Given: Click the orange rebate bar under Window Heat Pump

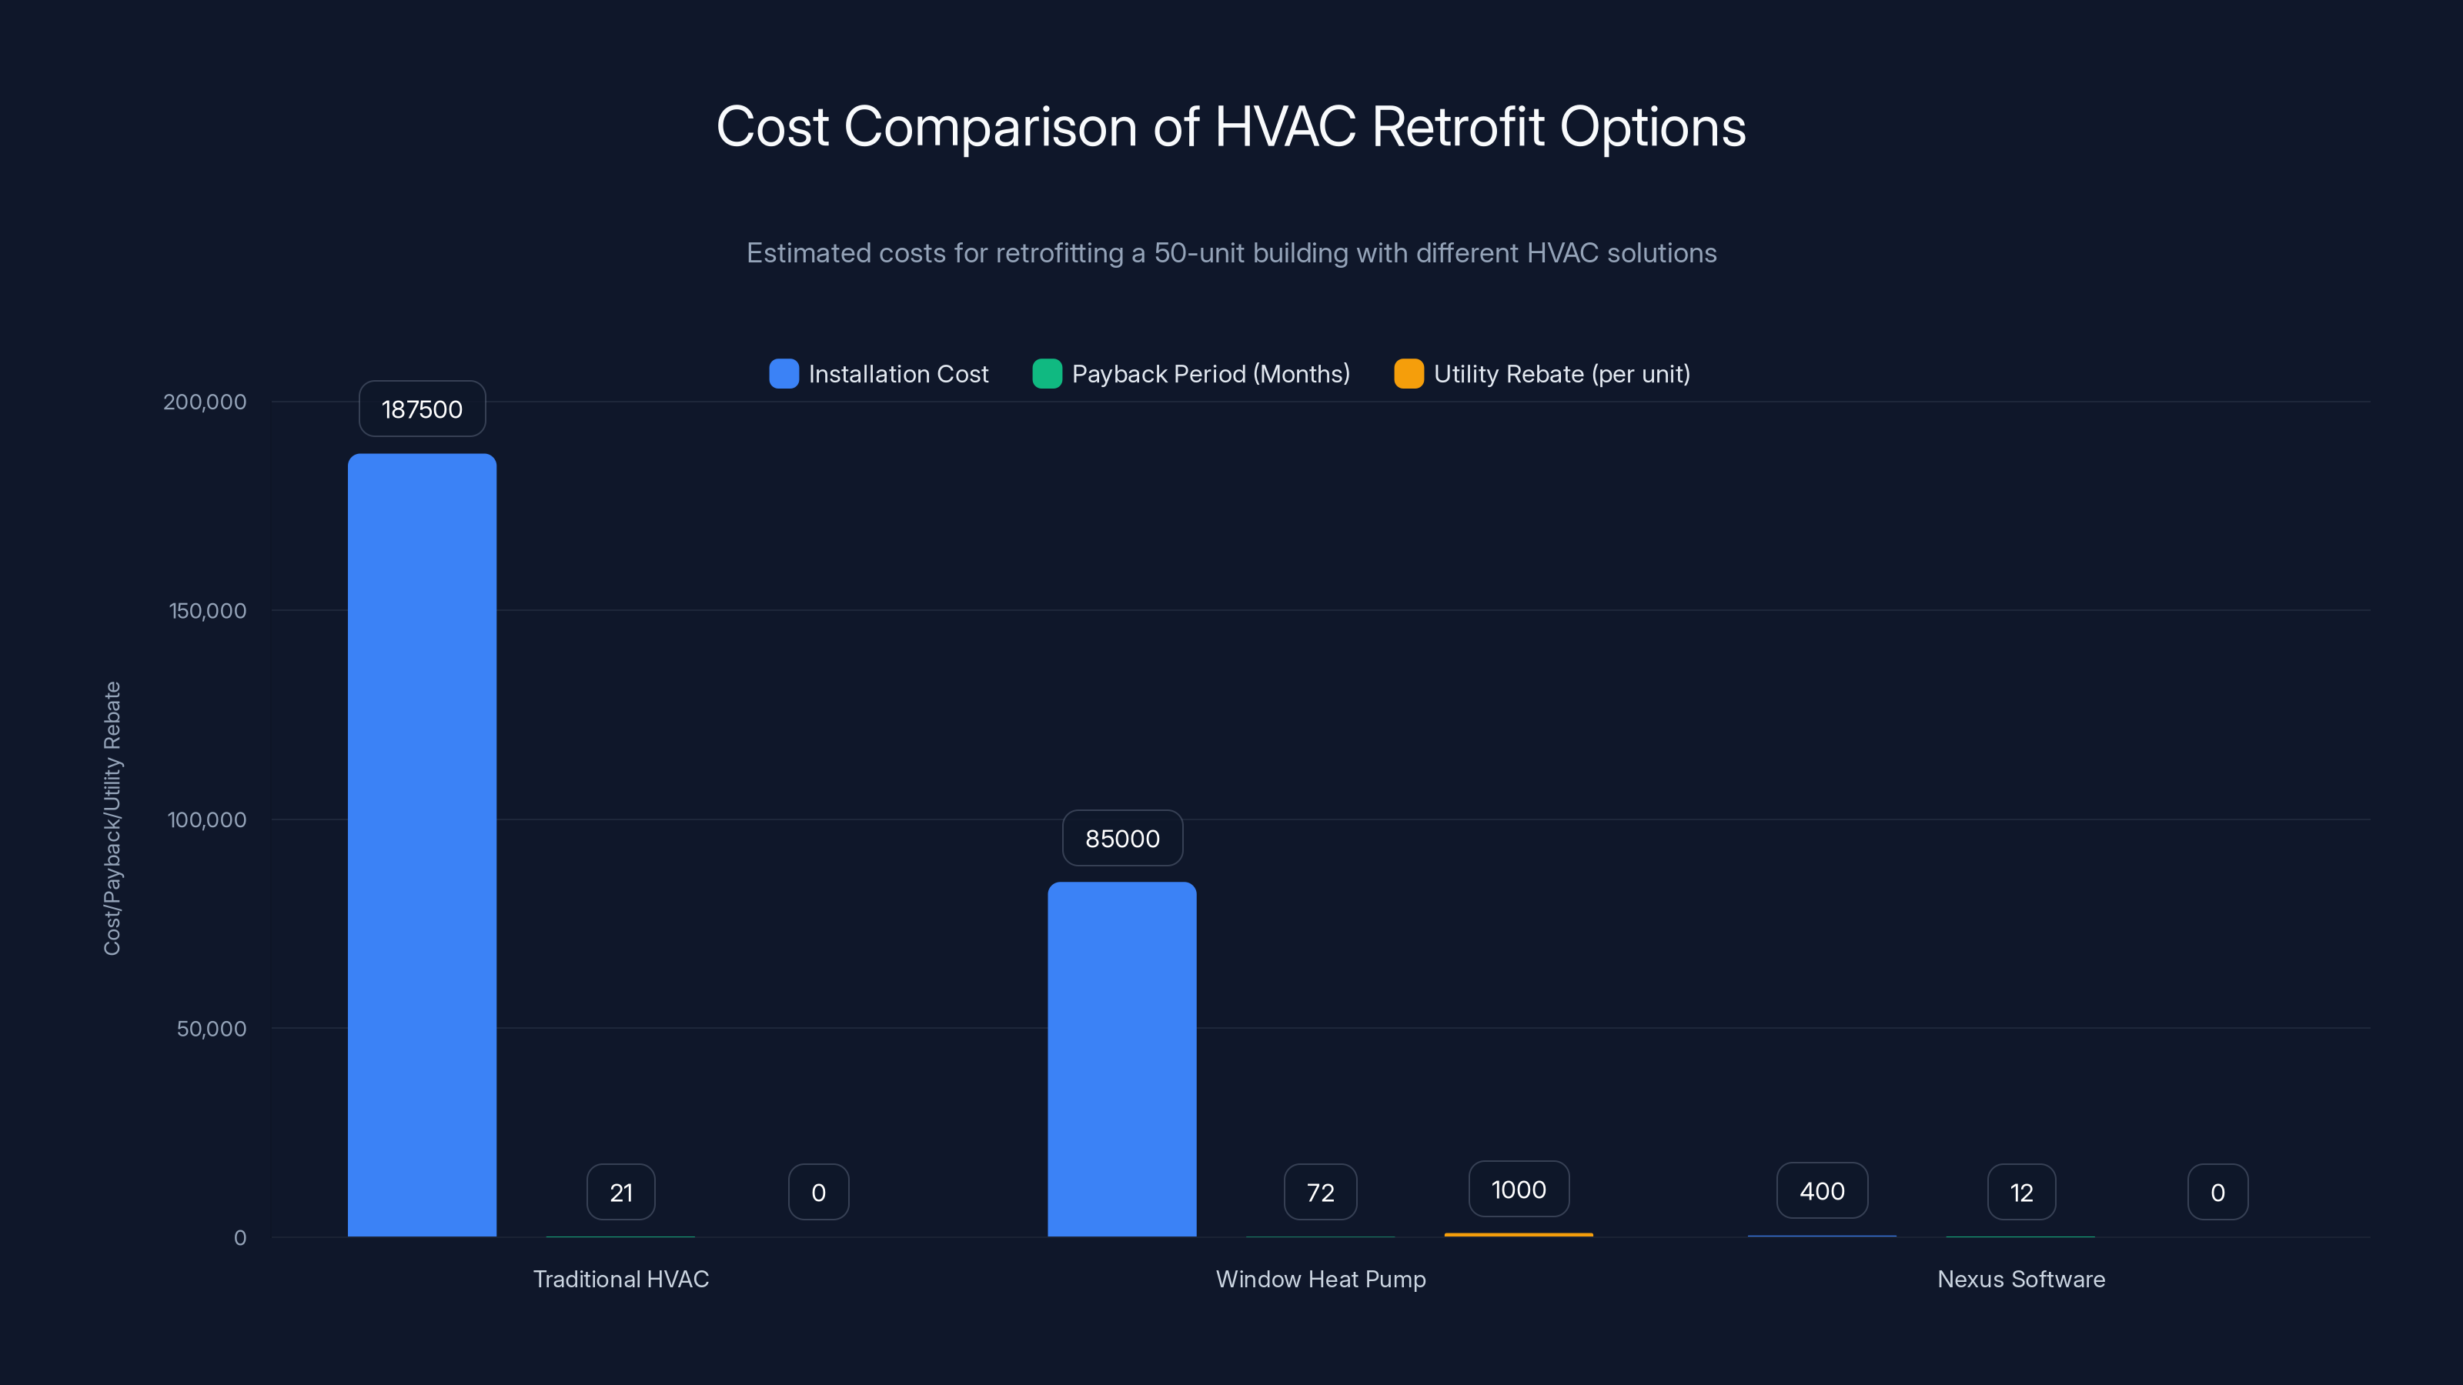Looking at the screenshot, I should point(1519,1234).
